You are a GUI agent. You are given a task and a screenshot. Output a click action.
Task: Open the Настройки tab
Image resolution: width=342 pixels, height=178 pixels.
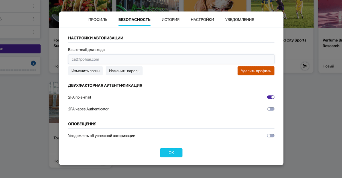tap(202, 20)
